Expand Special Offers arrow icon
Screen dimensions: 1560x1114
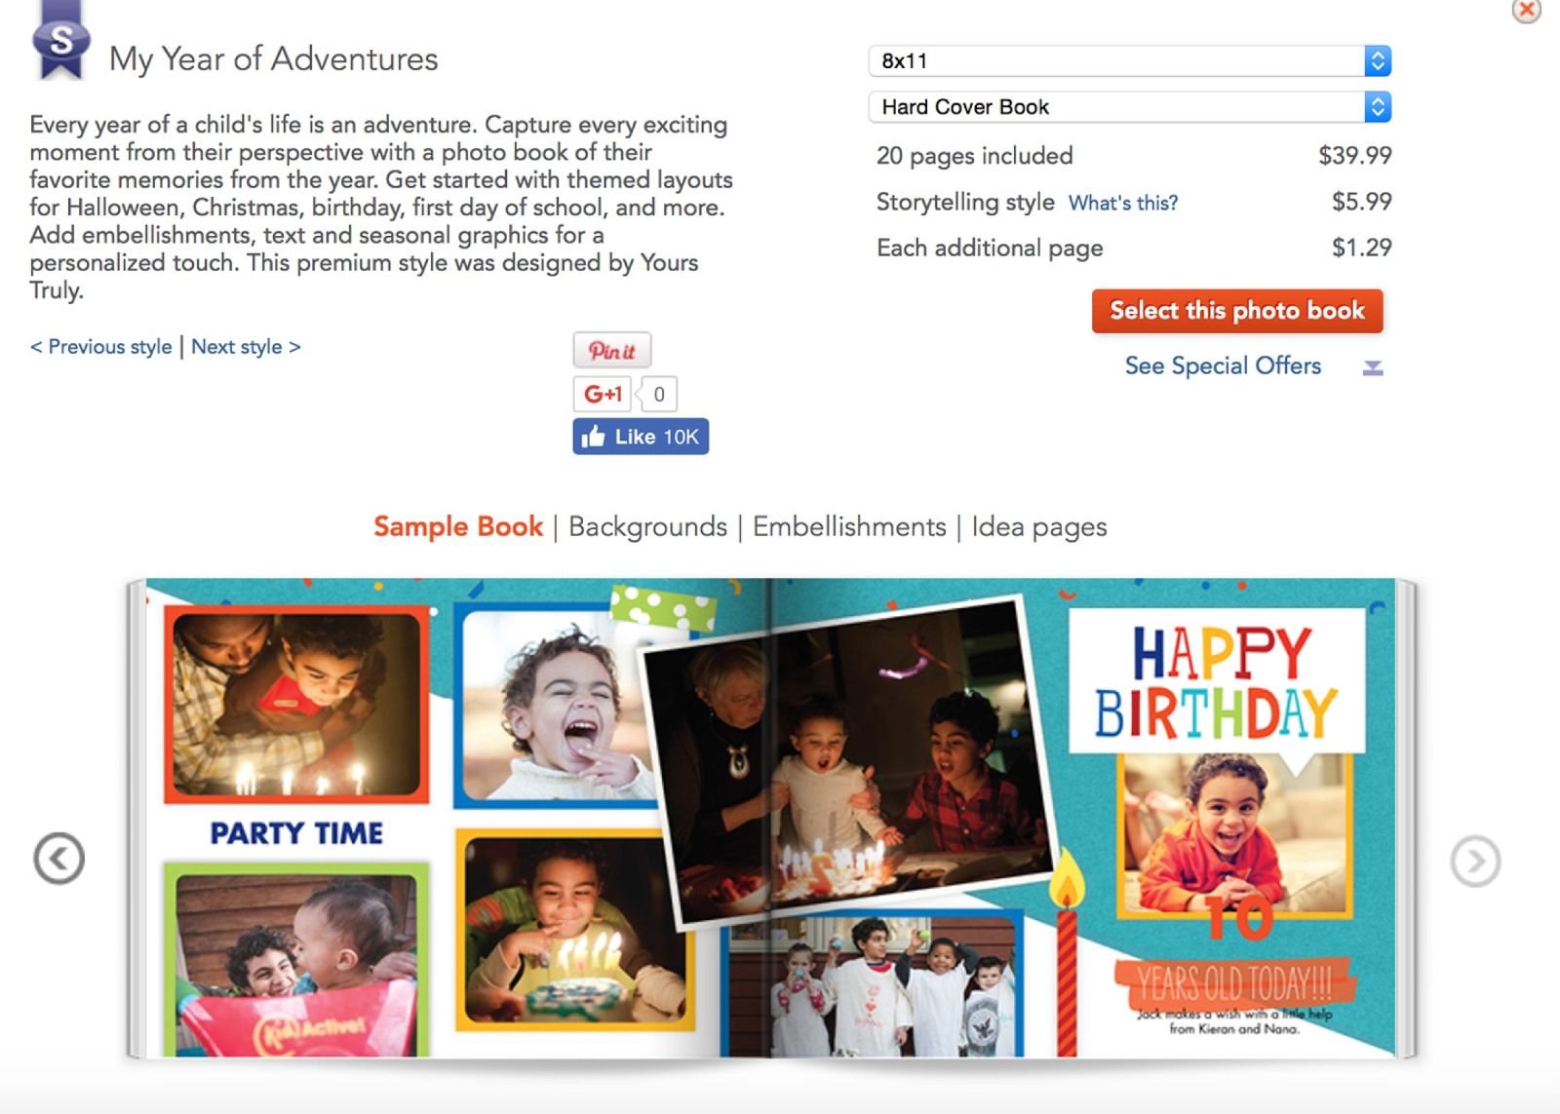[x=1373, y=367]
